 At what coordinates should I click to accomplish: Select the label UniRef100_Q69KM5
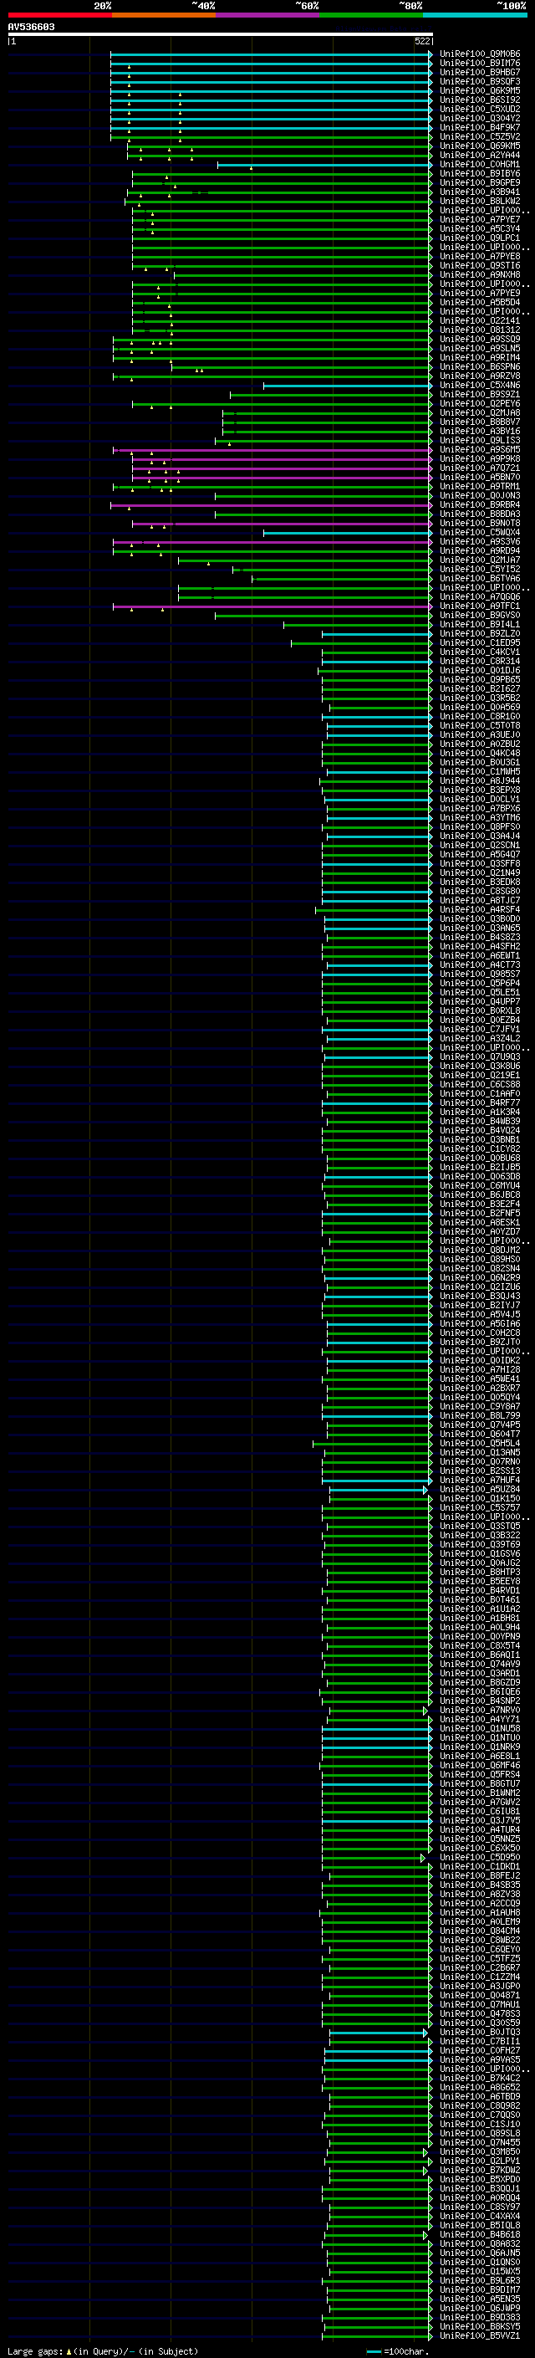[x=480, y=146]
